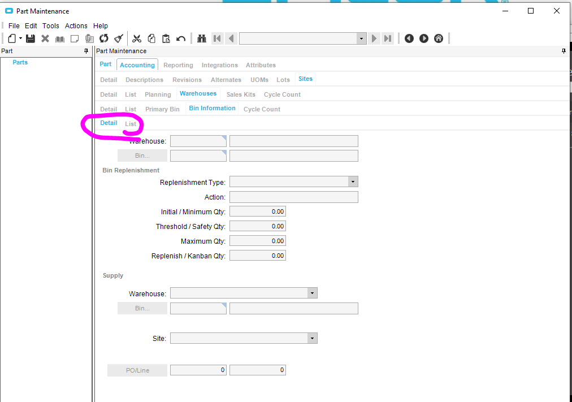Select the Part tab
Image resolution: width=572 pixels, height=402 pixels.
coord(106,64)
